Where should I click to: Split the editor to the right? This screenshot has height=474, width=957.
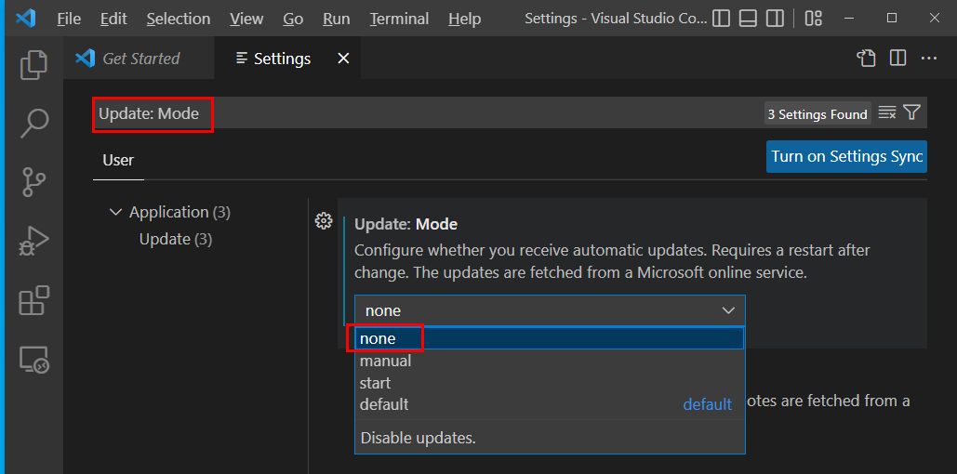[897, 59]
